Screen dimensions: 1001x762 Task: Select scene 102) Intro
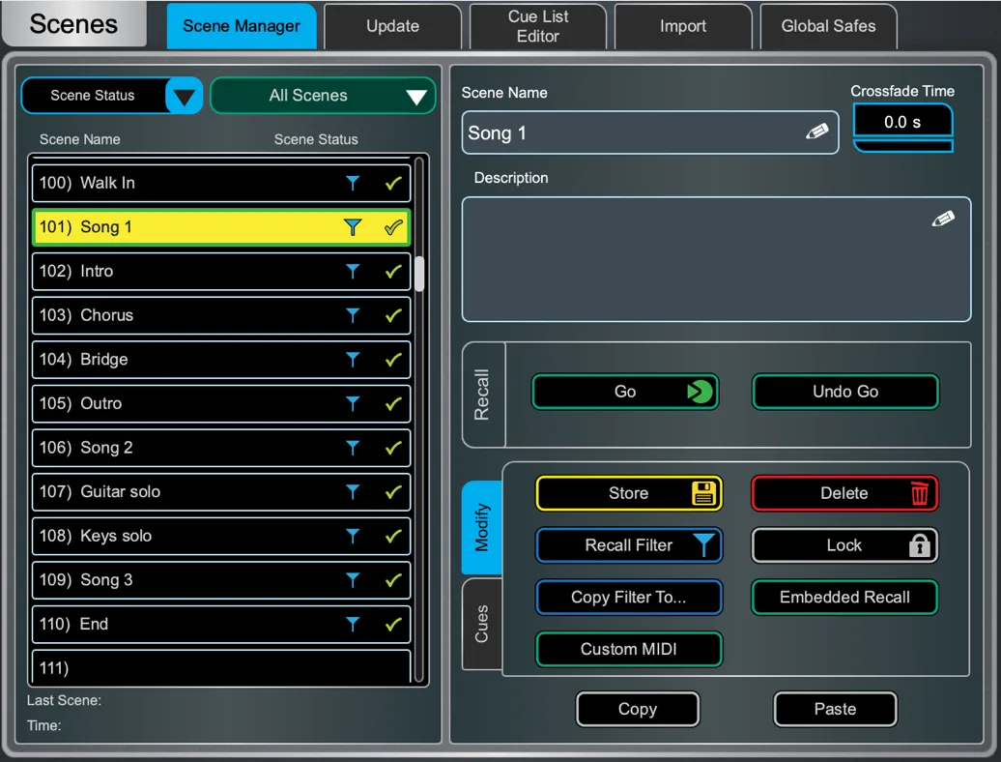221,272
